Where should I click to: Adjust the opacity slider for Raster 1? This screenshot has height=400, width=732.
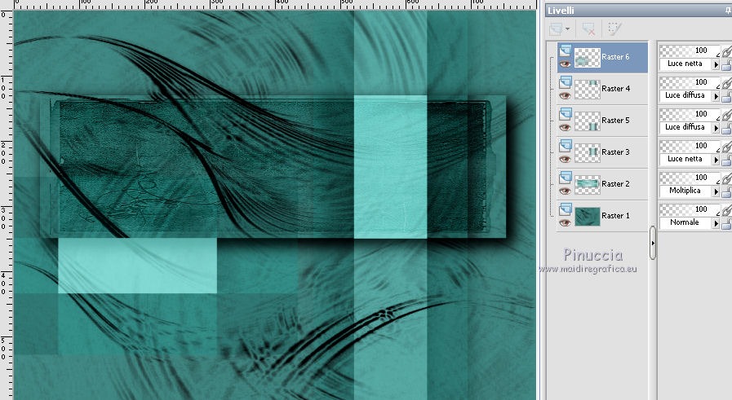coord(690,209)
